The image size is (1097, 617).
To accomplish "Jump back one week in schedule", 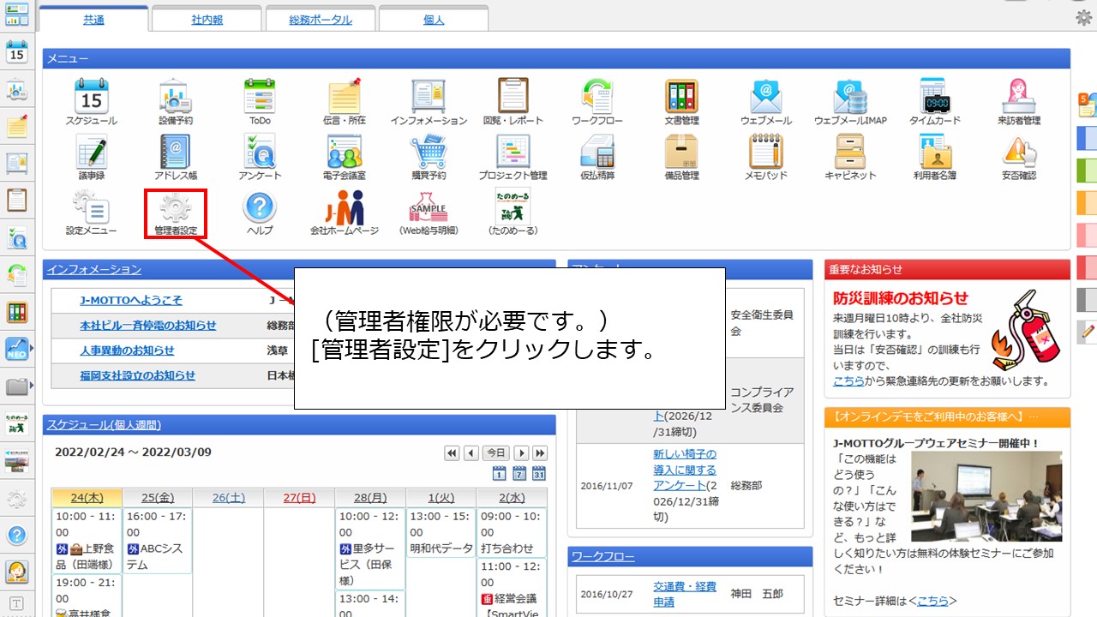I will (x=452, y=453).
